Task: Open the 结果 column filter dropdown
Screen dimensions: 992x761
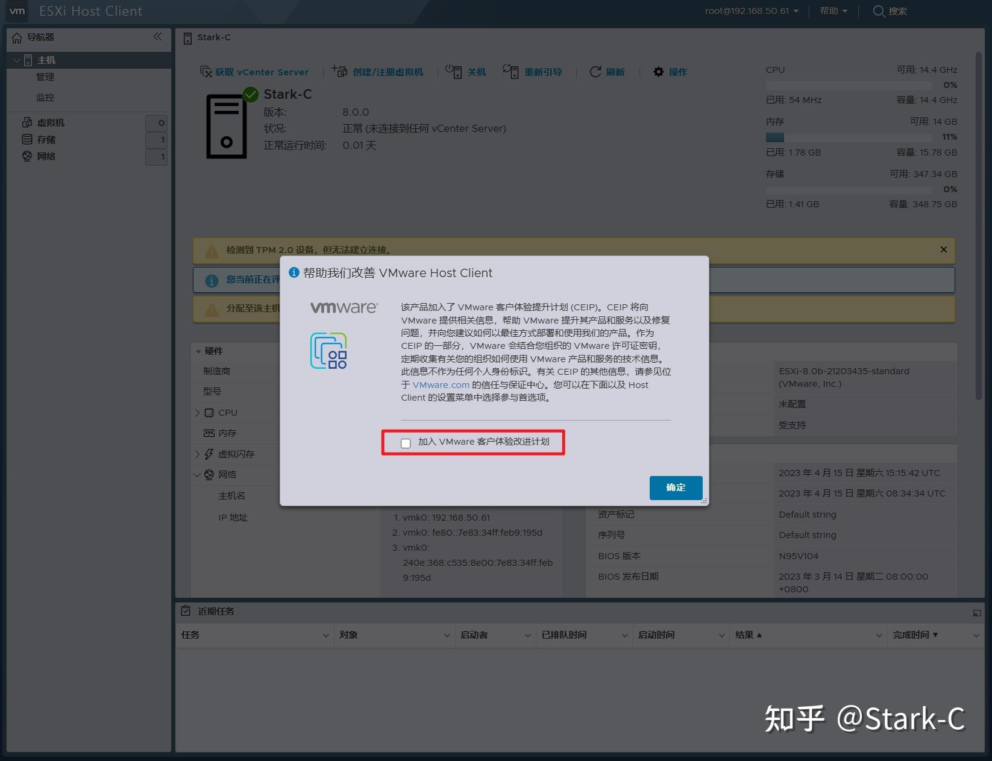Action: tap(878, 634)
